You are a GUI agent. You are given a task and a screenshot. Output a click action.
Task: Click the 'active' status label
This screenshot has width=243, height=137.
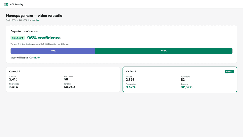(x=36, y=20)
